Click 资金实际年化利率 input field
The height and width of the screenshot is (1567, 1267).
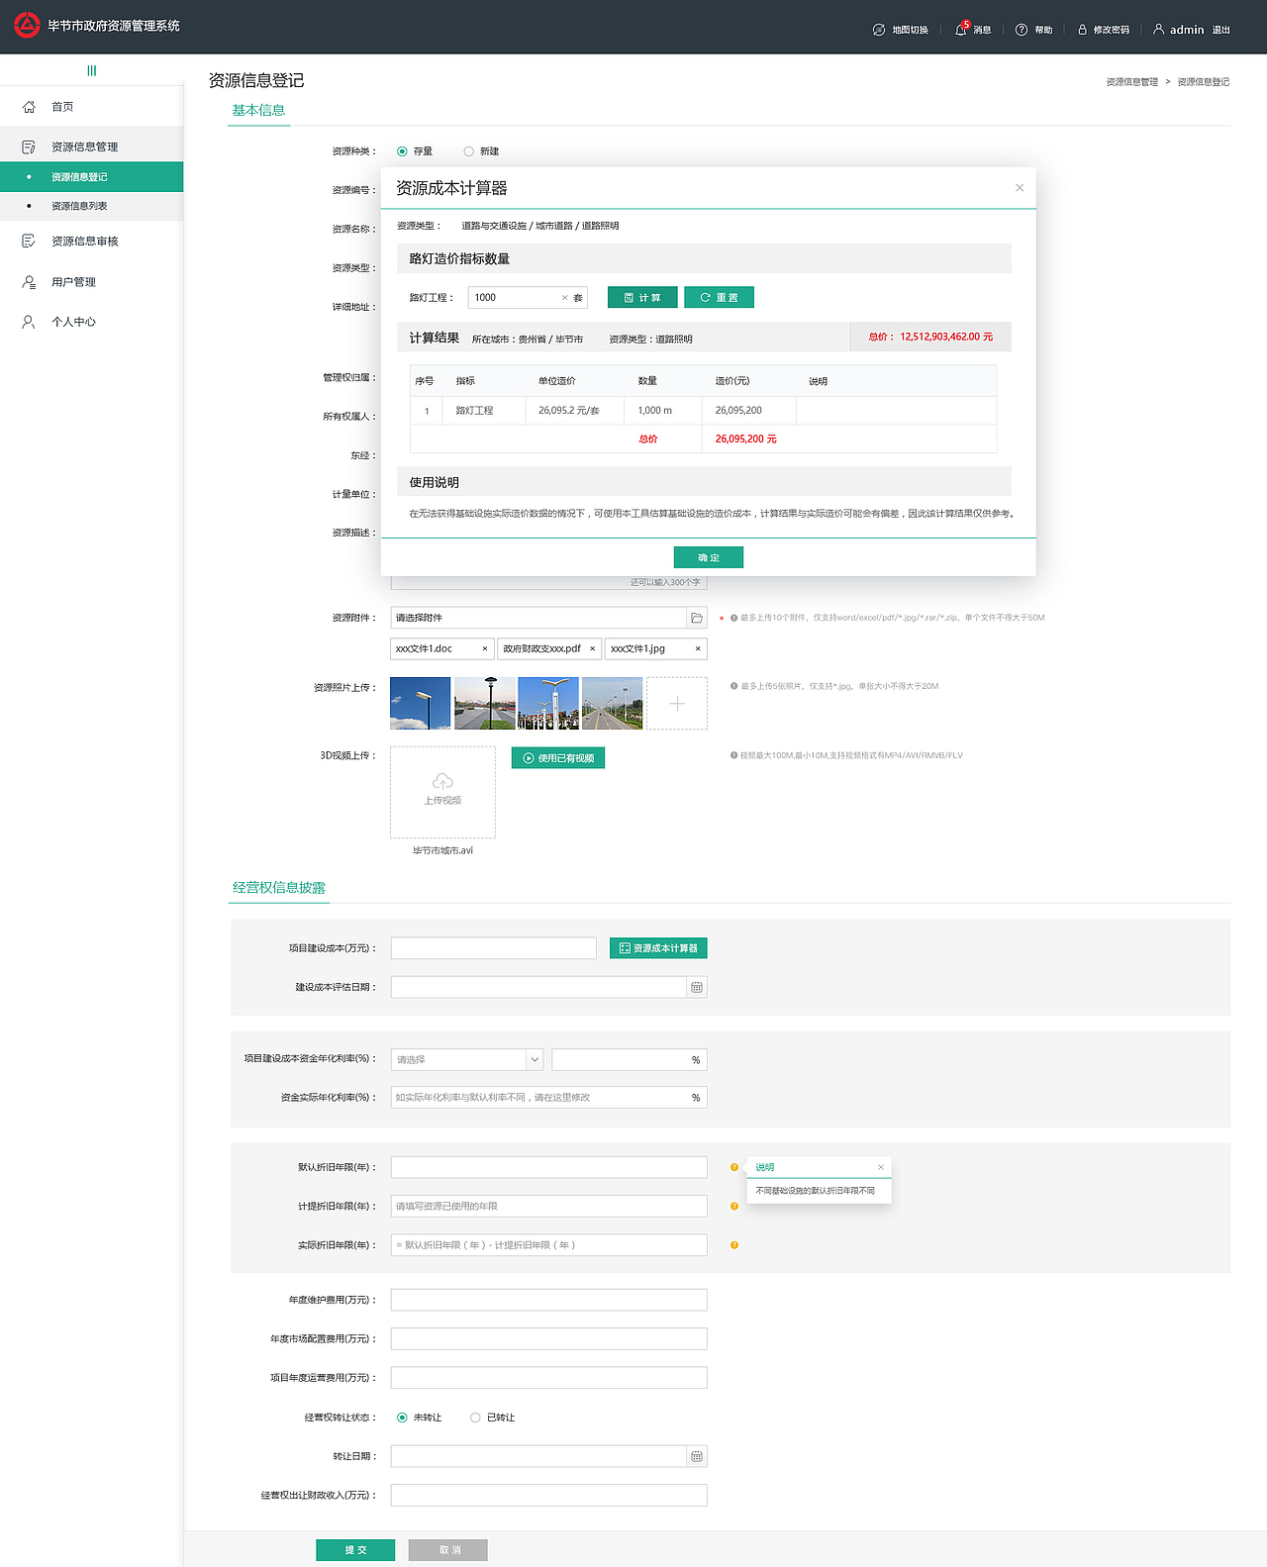(549, 1098)
